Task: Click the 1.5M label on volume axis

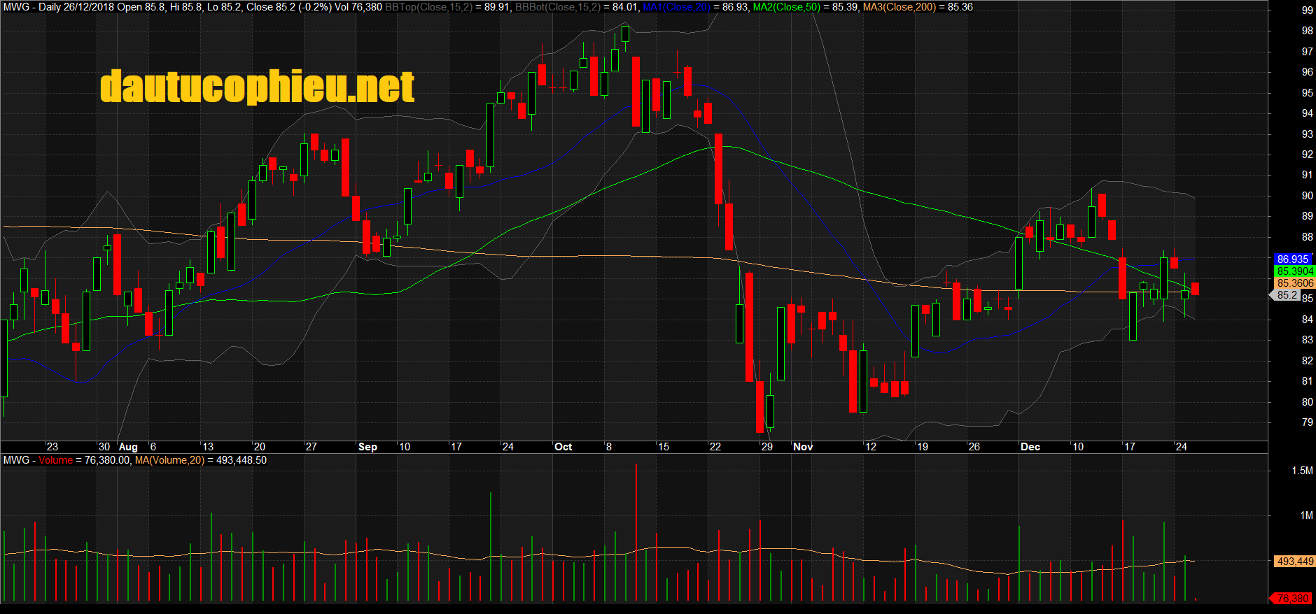Action: 1301,471
